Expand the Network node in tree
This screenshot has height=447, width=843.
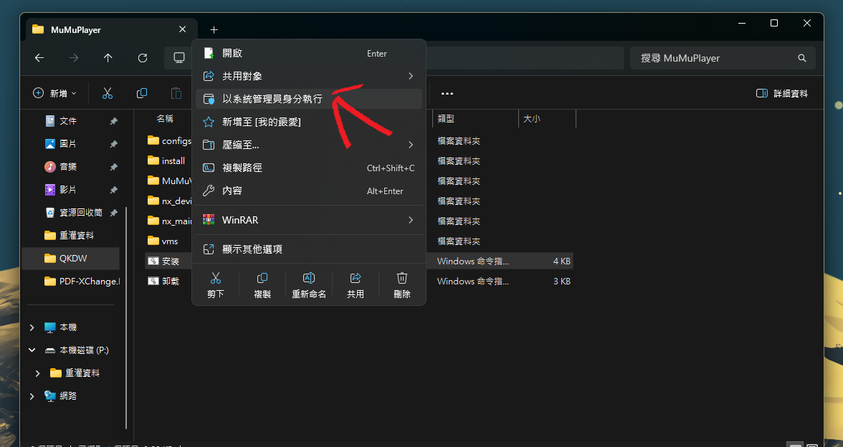(32, 396)
